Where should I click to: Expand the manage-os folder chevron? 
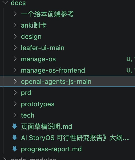(15, 59)
